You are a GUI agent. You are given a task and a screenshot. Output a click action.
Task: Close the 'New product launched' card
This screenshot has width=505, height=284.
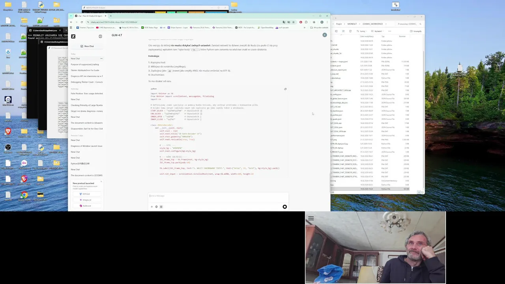(x=101, y=182)
